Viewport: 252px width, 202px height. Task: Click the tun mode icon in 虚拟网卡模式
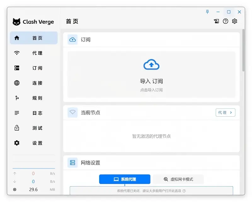coord(166,179)
